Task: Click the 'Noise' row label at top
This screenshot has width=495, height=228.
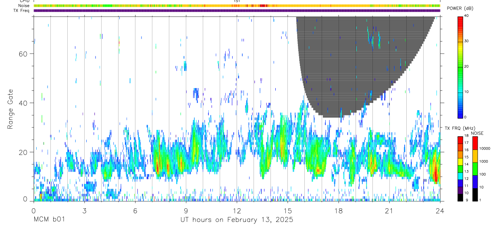Action: 24,6
